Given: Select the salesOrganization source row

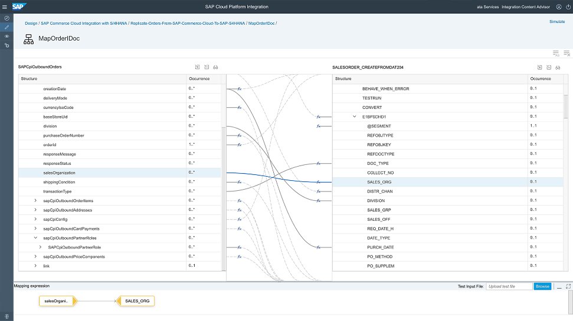Looking at the screenshot, I should pyautogui.click(x=120, y=173).
